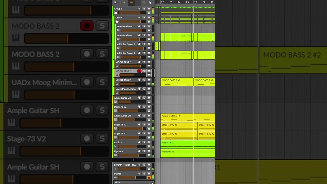
Task: Click bar 26 on the timeline ruler
Action: coord(195,2)
